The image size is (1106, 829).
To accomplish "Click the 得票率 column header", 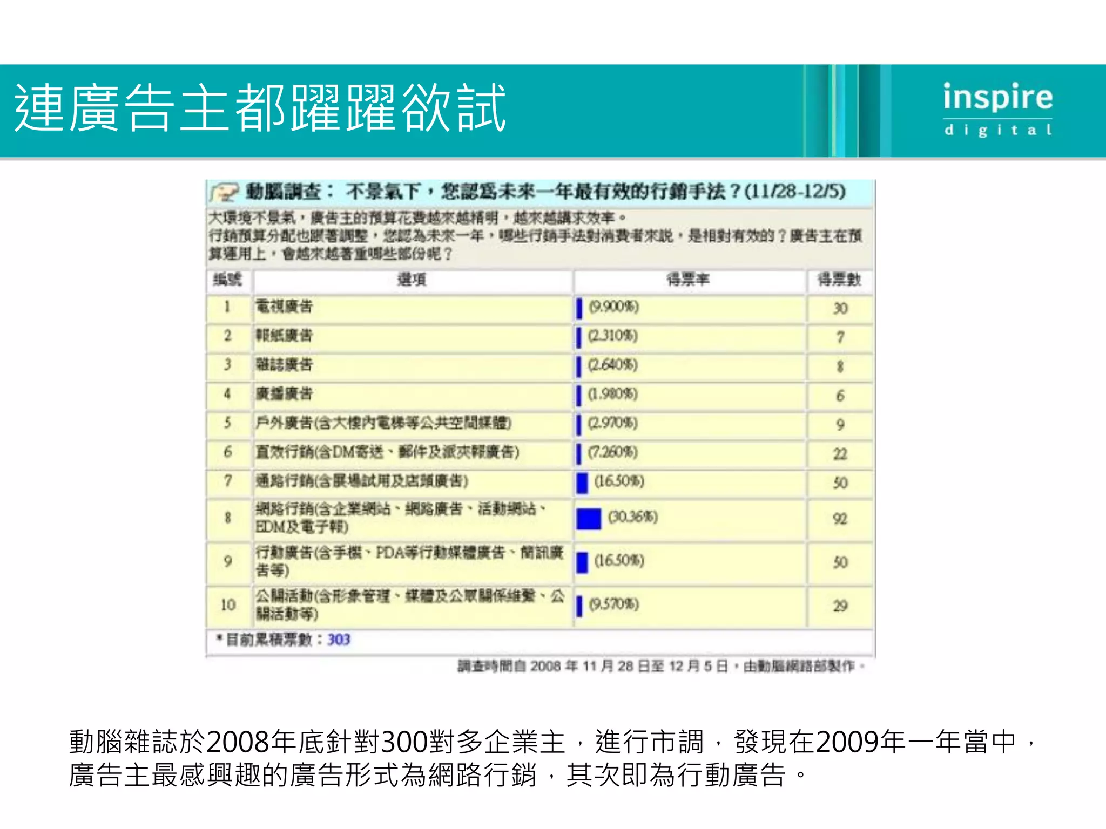I will point(688,280).
